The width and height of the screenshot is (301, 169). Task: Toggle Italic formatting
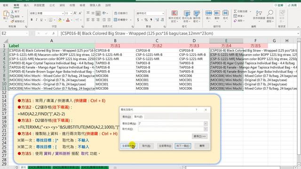(36, 20)
